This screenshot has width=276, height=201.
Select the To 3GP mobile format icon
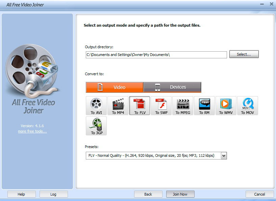[x=96, y=126]
